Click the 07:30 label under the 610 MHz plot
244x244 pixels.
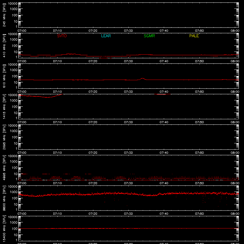pyautogui.click(x=128, y=92)
